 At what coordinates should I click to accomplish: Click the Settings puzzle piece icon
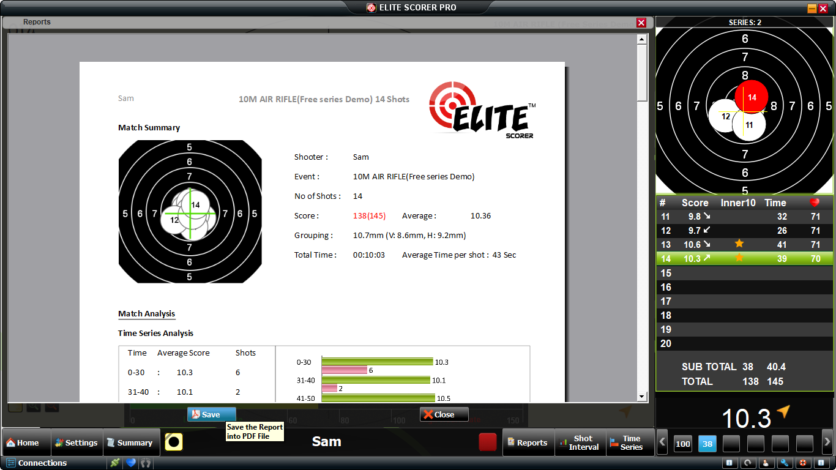coord(59,442)
